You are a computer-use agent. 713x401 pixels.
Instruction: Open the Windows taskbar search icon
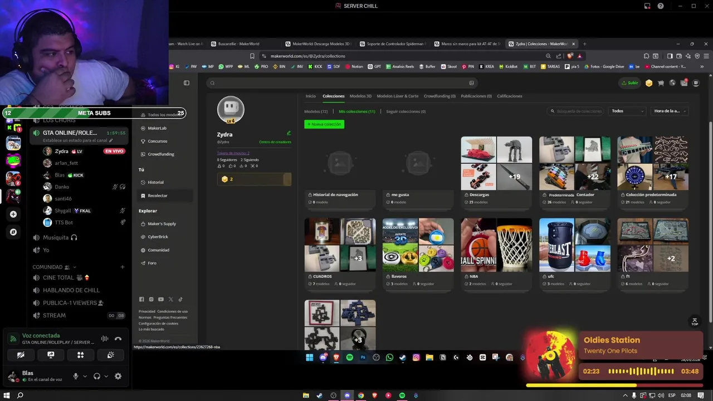coord(20,395)
